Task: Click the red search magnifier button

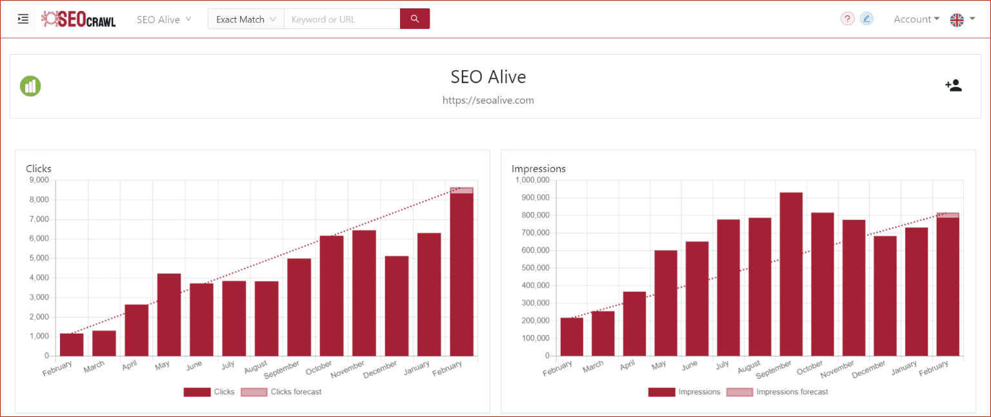Action: click(x=415, y=19)
